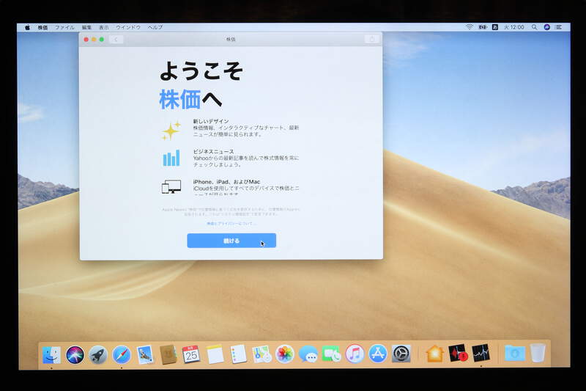
Task: Open Safari compass icon in Dock
Action: tap(122, 354)
